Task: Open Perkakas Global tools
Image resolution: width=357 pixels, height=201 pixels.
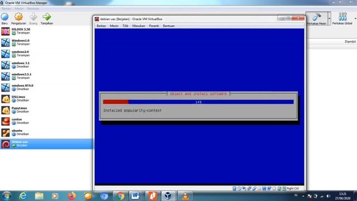Action: [x=342, y=18]
